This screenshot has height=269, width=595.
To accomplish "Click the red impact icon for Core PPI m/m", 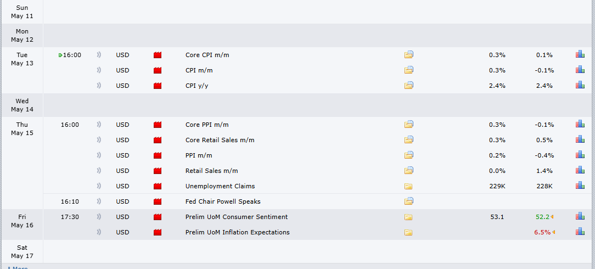I will [x=158, y=125].
